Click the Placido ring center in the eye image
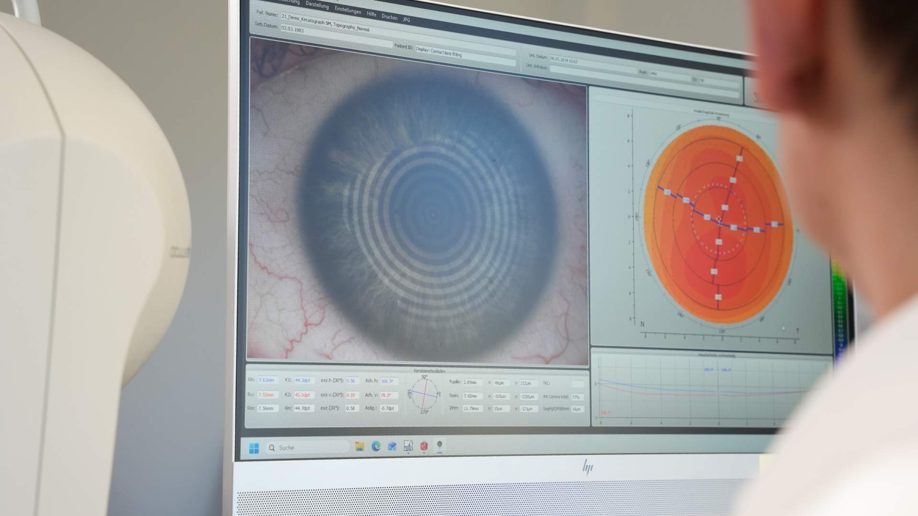Screen dimensions: 918x516 click(x=433, y=215)
